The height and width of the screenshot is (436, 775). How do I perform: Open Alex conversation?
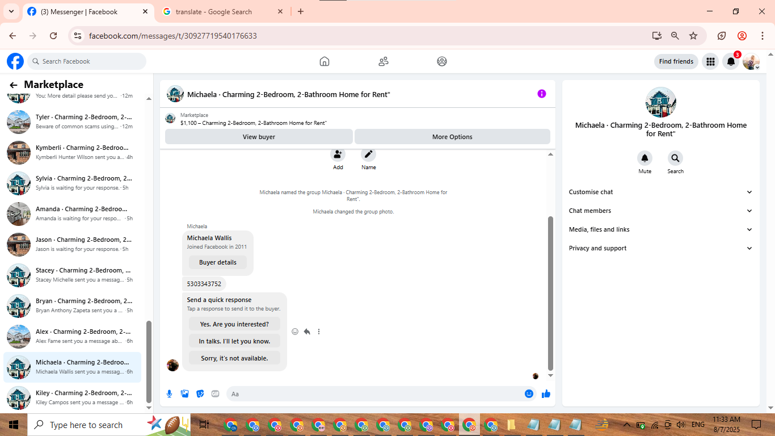tap(73, 336)
